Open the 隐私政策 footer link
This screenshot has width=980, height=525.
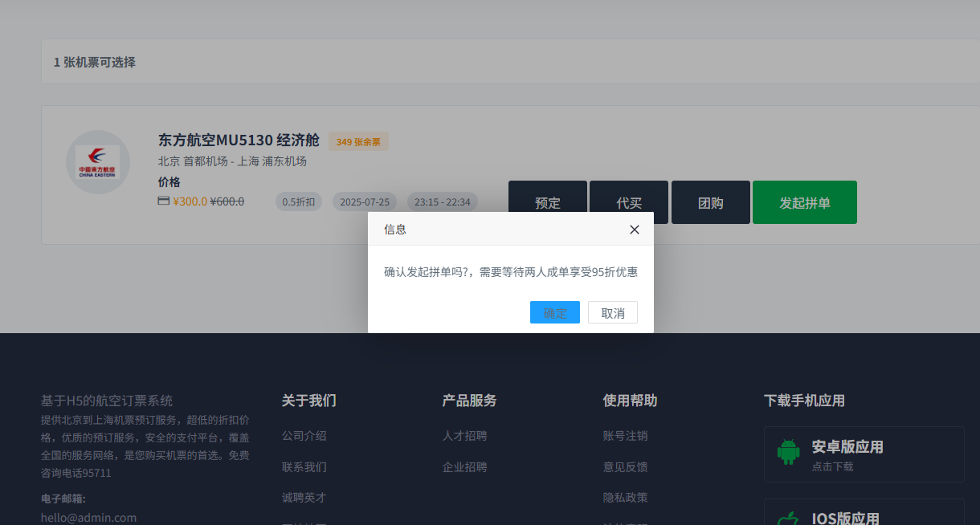[x=626, y=497]
